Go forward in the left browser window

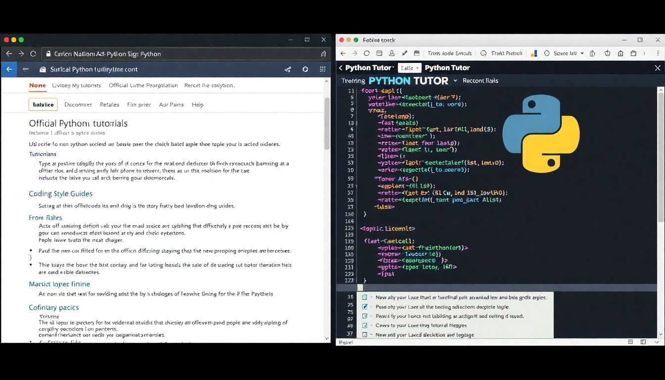click(21, 53)
